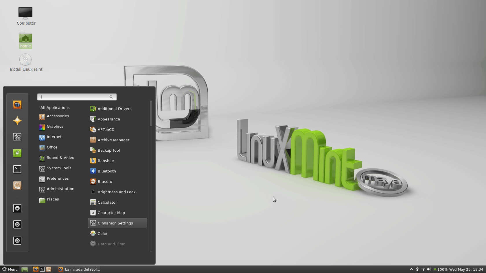Select the Sound & Video category
Viewport: 486px width, 273px height.
(x=60, y=158)
